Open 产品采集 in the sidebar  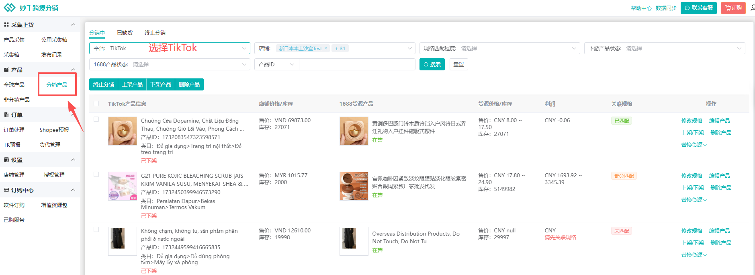pos(14,40)
